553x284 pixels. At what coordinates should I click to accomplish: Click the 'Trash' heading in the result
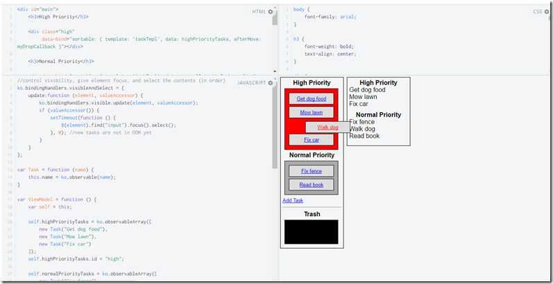point(312,214)
